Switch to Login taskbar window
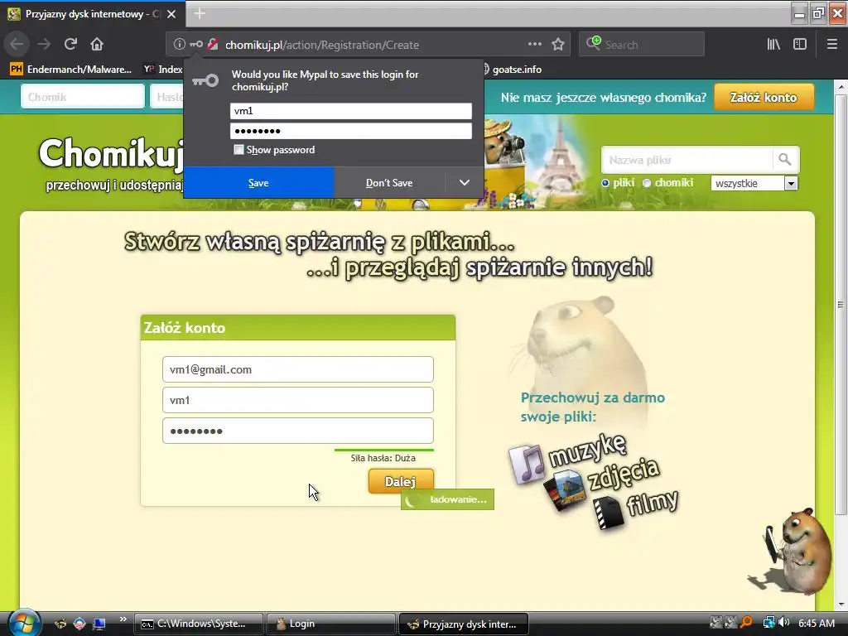Image resolution: width=848 pixels, height=636 pixels. (331, 624)
